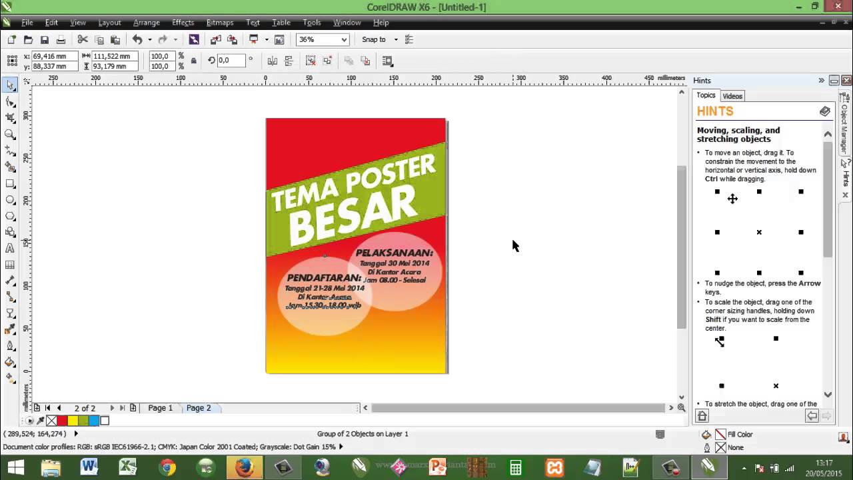Select the Basic Shapes tool

pos(10,232)
